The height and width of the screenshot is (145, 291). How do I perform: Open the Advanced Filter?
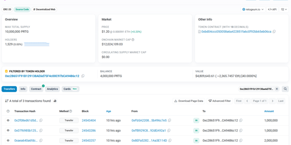click(219, 101)
